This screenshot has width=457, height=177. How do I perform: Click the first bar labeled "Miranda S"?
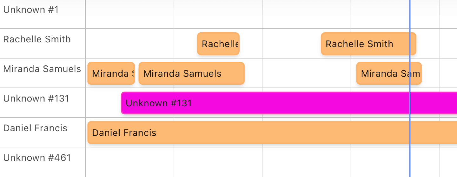[x=111, y=74]
